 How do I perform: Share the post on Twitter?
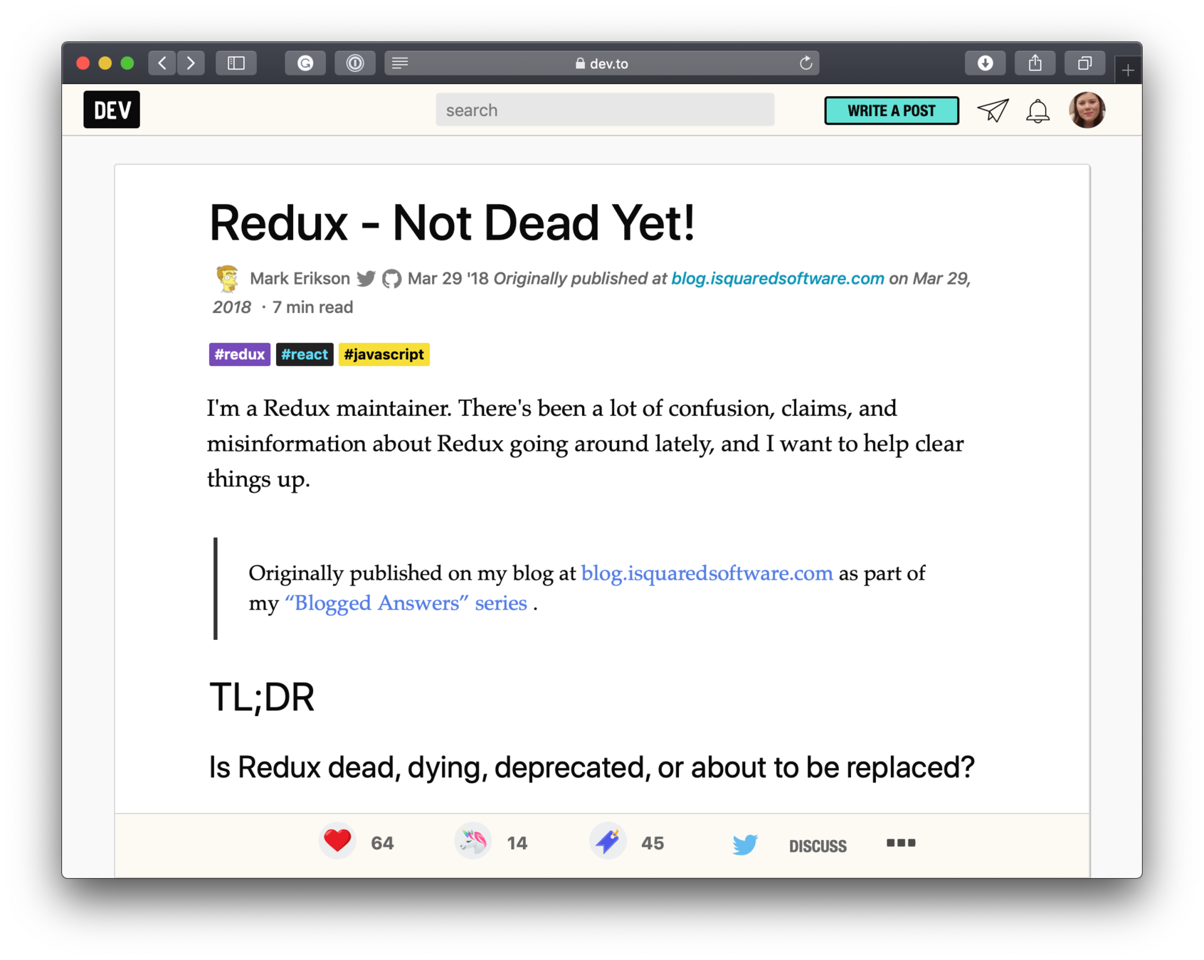(x=745, y=844)
